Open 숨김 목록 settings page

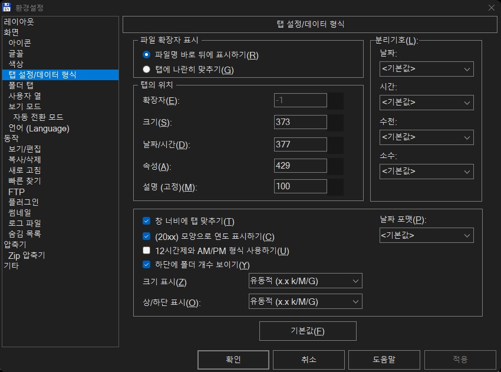point(25,234)
